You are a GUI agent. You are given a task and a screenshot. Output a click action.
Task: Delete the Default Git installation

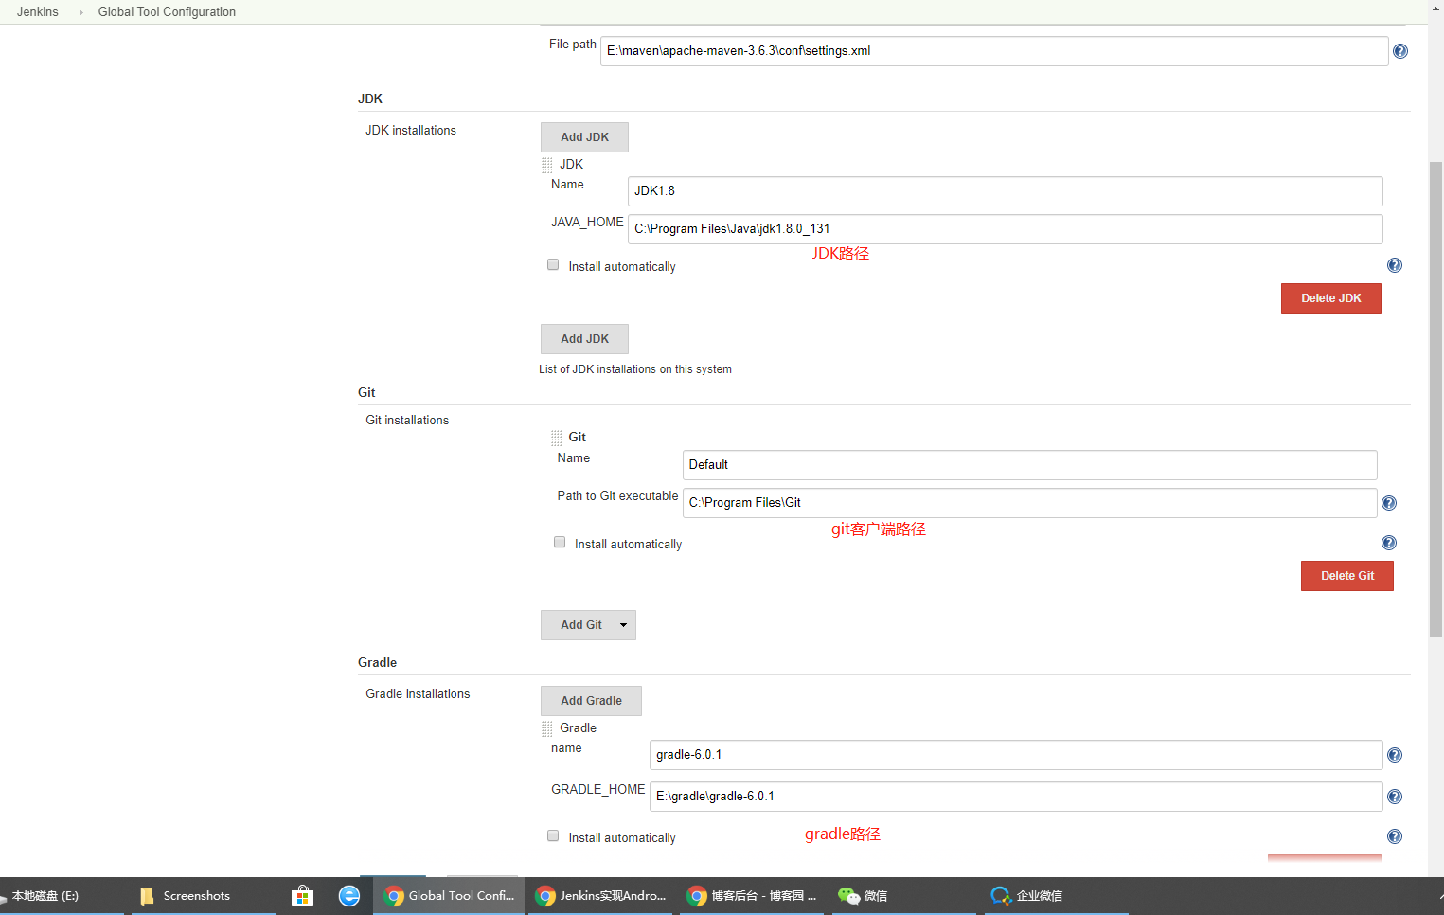click(1347, 576)
